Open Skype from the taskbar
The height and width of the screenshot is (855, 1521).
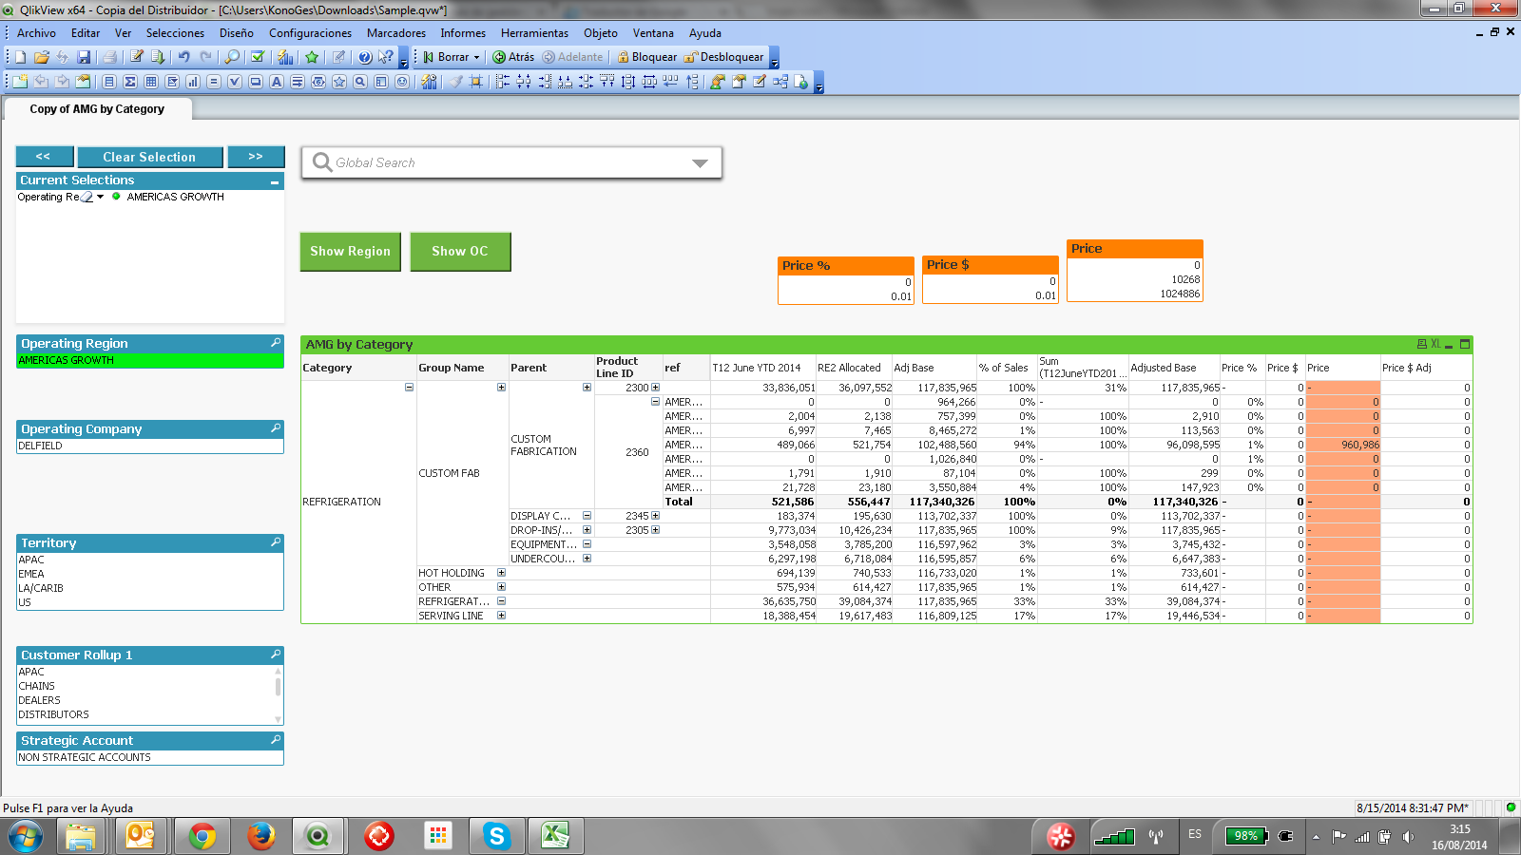tap(497, 836)
